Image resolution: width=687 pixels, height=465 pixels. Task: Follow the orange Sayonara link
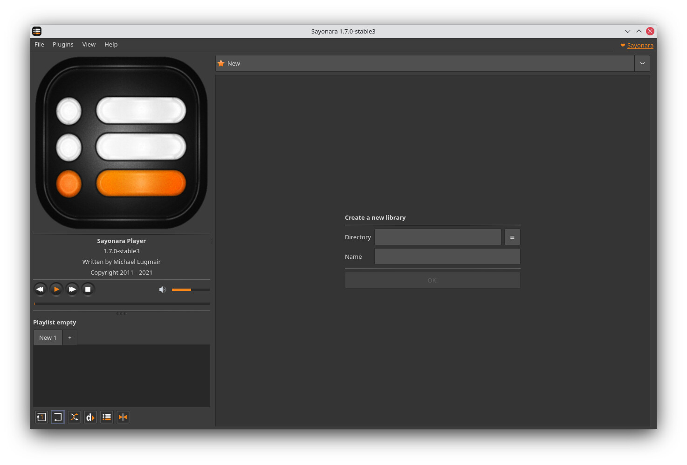coord(640,46)
